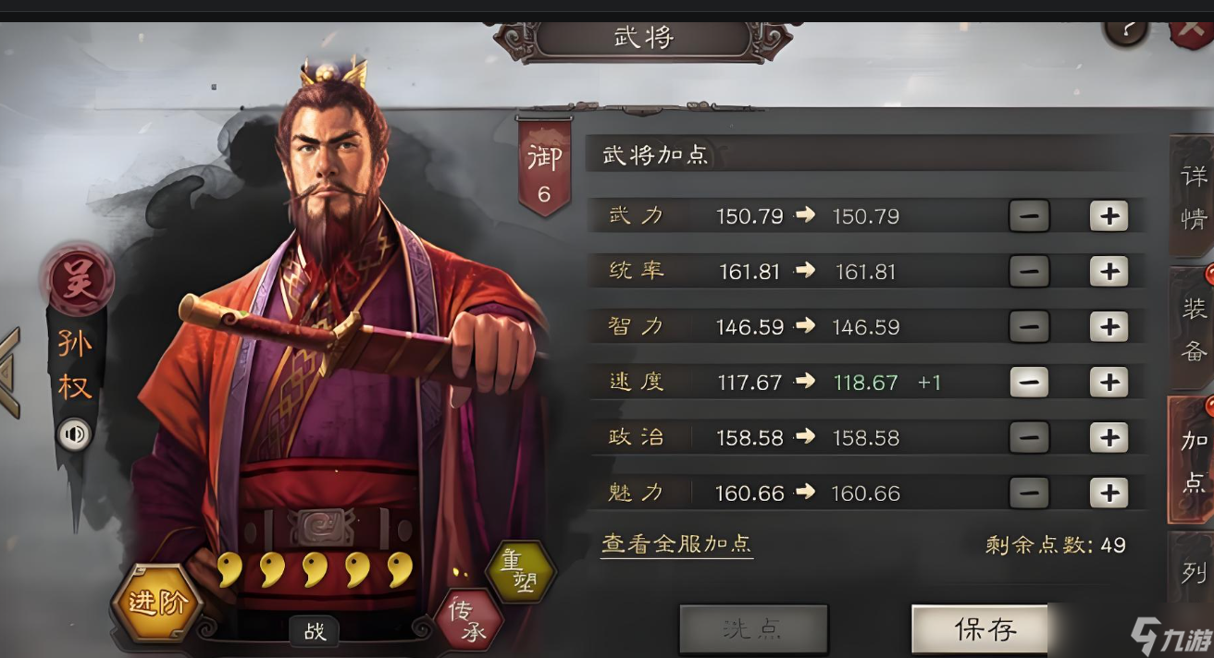Switch to the 详情 side tab
Viewport: 1214px width, 658px height.
(1194, 197)
